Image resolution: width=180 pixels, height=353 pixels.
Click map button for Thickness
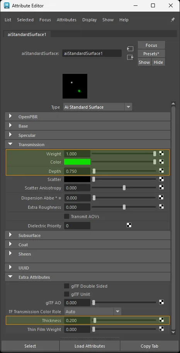[161, 320]
